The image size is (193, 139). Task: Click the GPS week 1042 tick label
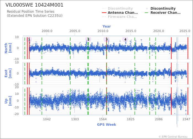[x=47, y=119]
